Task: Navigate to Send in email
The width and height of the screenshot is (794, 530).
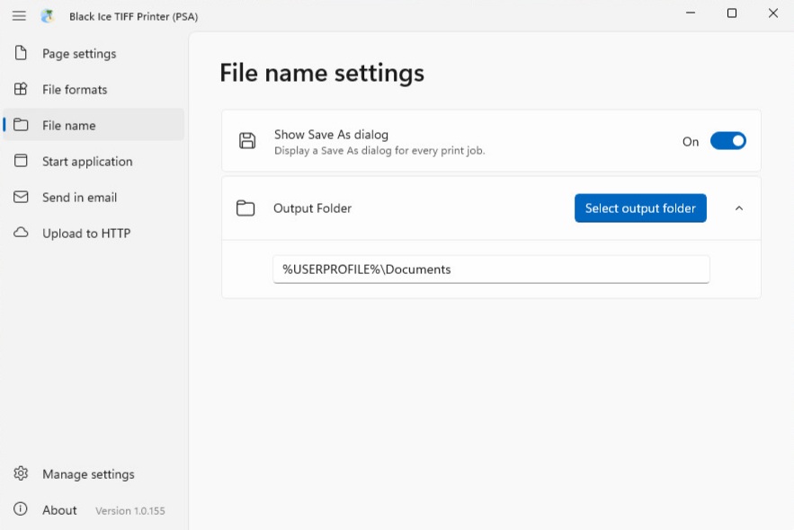Action: [94, 198]
